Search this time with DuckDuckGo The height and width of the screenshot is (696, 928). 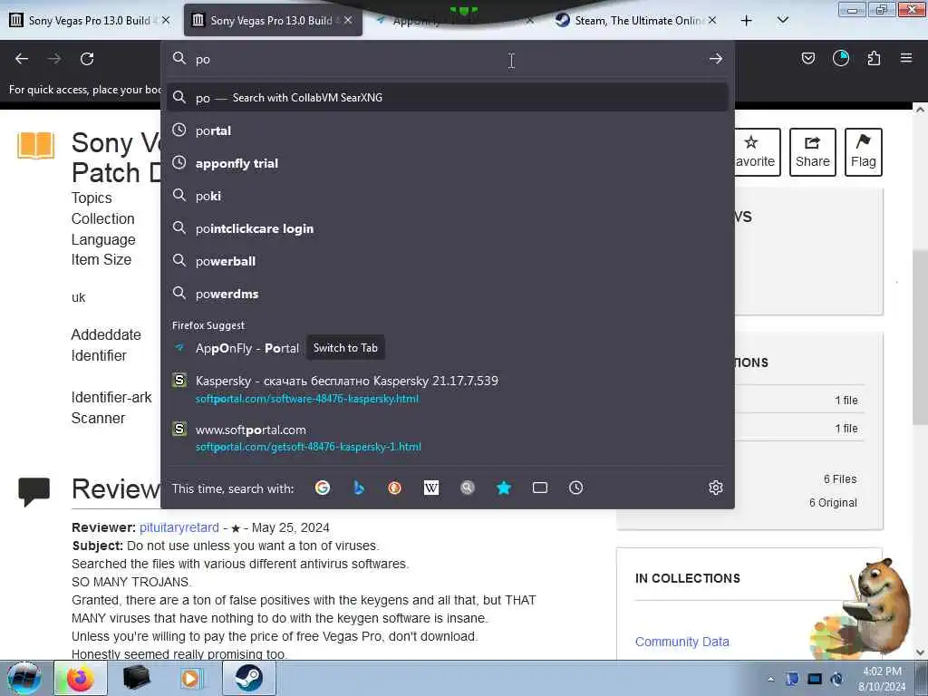[x=395, y=488]
